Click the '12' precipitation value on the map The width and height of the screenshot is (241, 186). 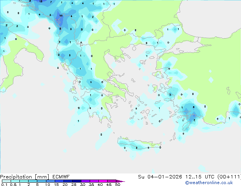41,2
